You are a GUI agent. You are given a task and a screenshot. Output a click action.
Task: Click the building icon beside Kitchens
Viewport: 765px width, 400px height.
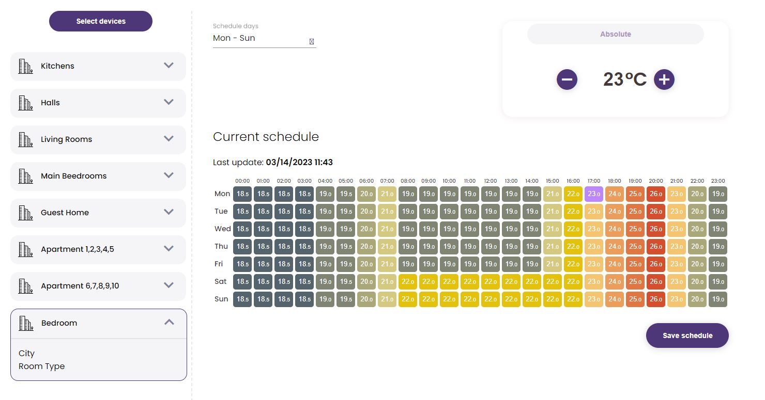tap(25, 66)
